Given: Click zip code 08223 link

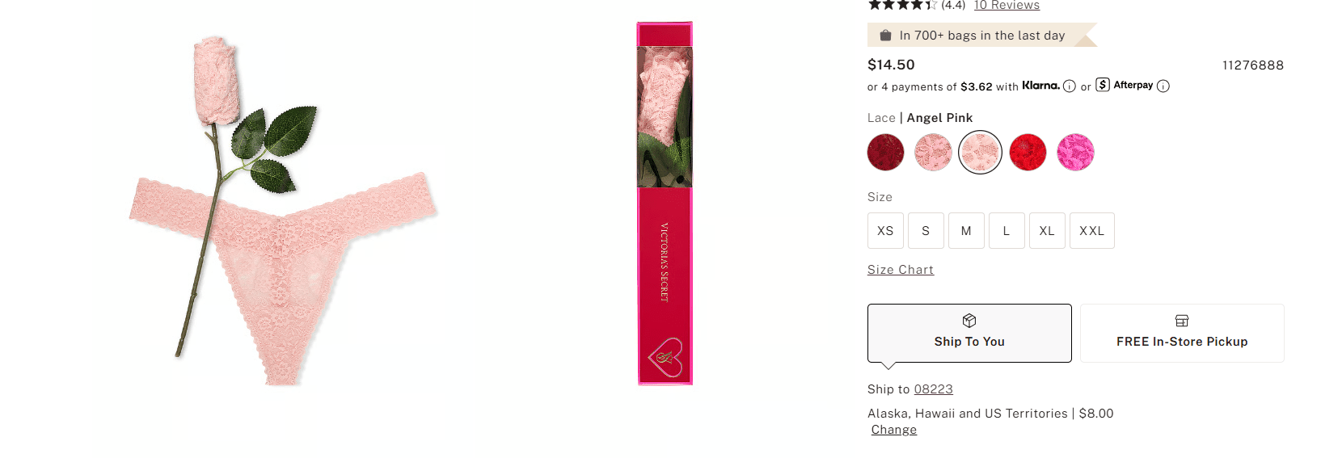Looking at the screenshot, I should pyautogui.click(x=934, y=389).
